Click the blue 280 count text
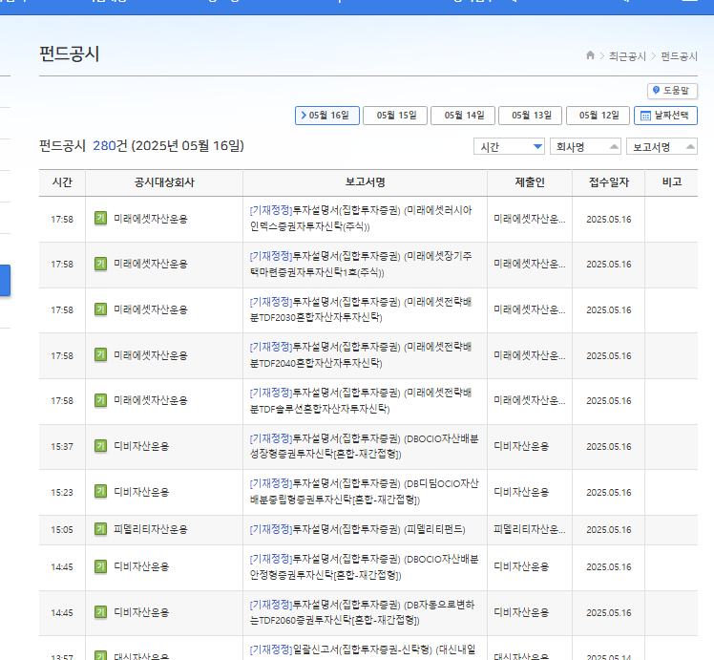The height and width of the screenshot is (660, 714). click(104, 146)
